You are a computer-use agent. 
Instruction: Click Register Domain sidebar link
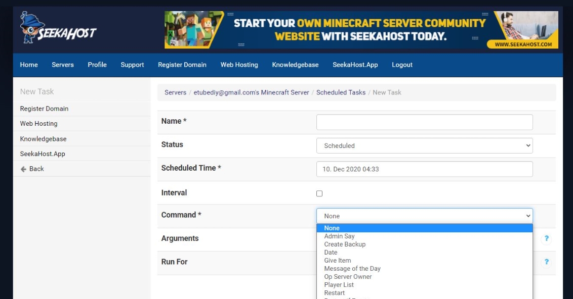[x=44, y=109]
